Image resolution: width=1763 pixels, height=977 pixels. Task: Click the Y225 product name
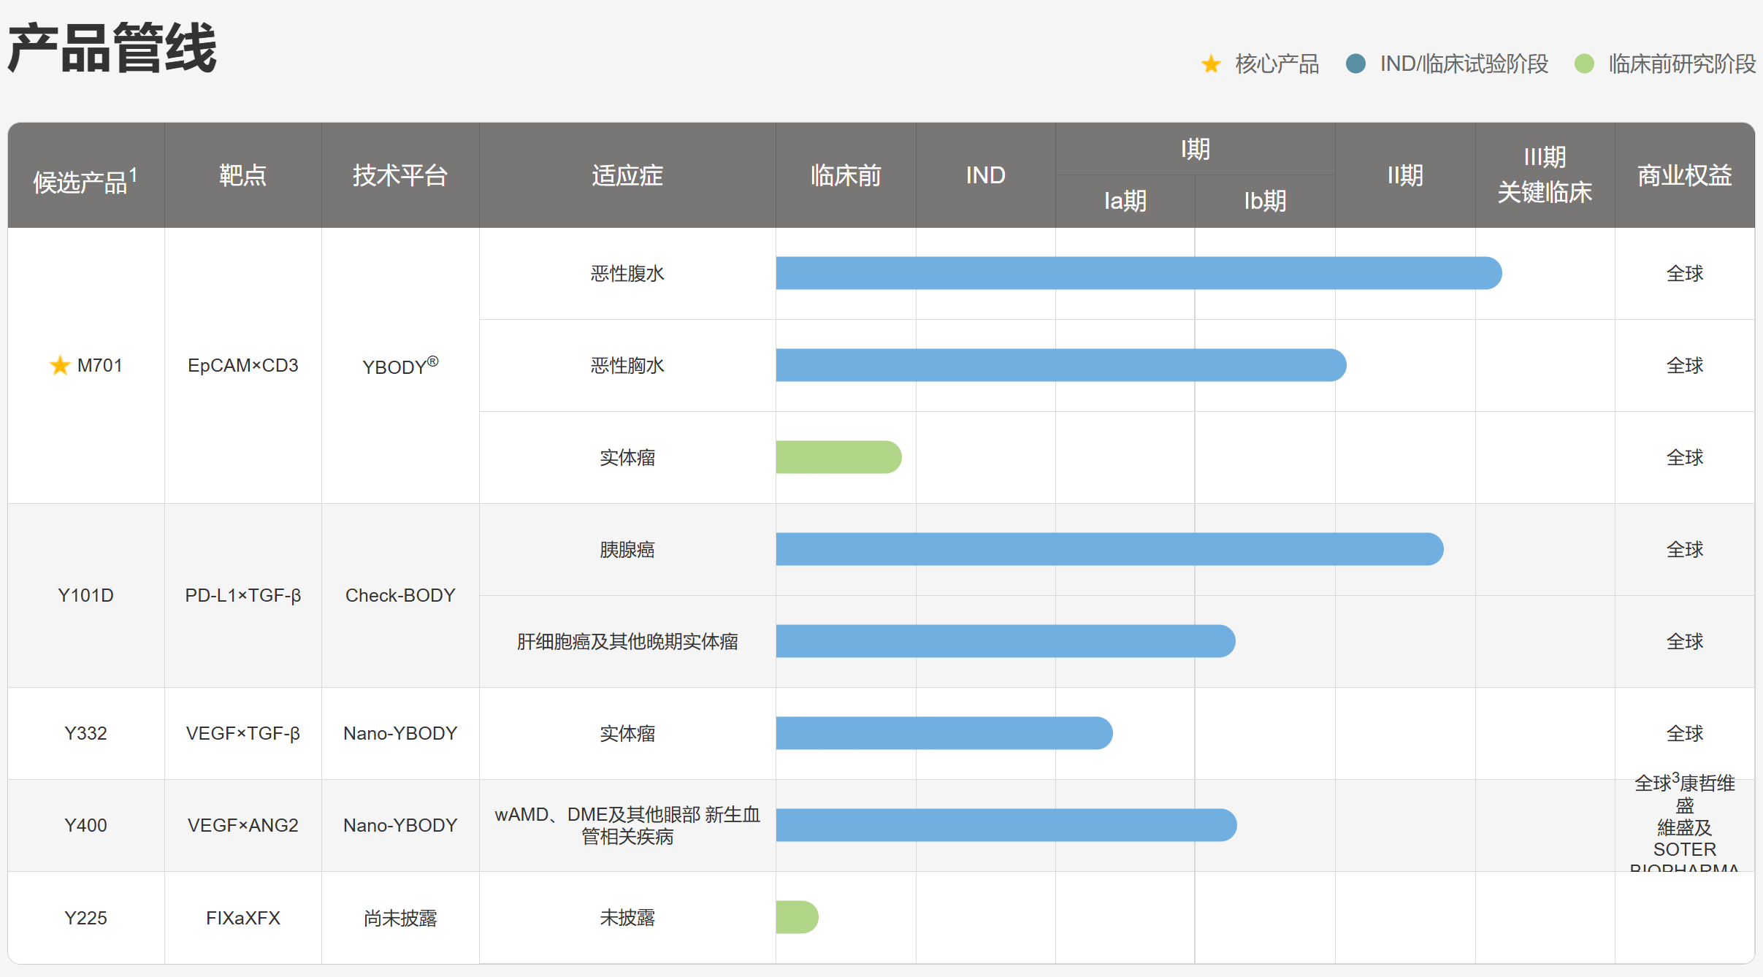[x=85, y=917]
